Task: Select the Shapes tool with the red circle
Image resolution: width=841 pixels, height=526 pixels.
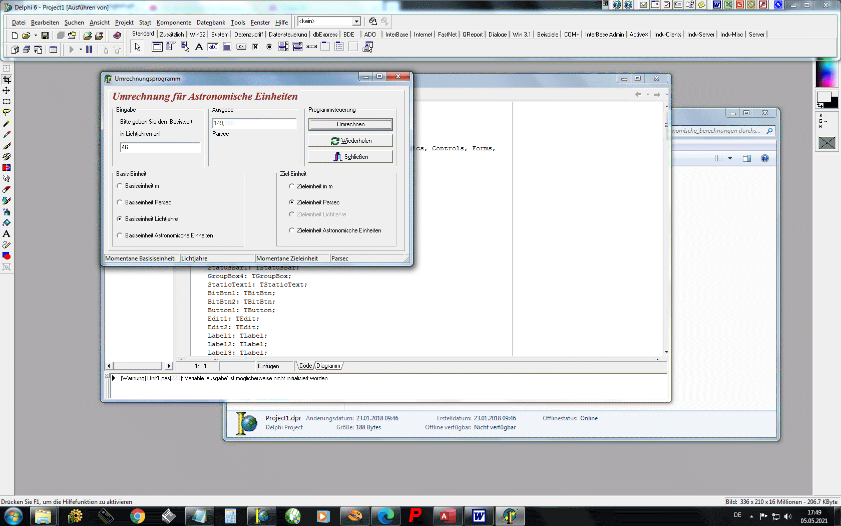Action: coord(7,256)
